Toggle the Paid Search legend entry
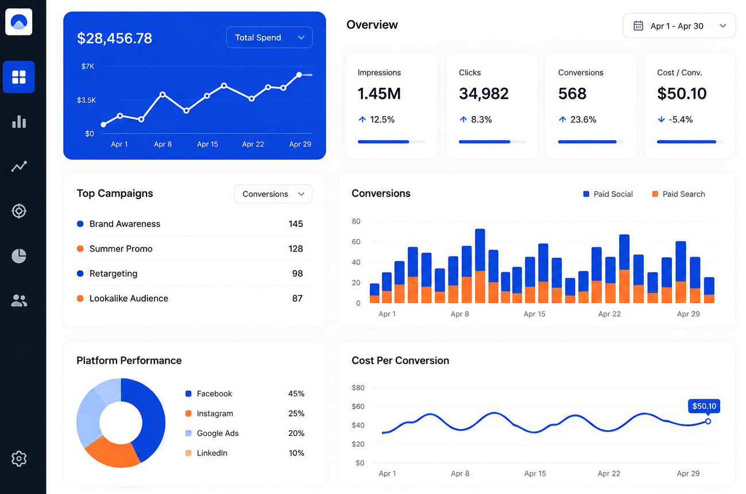Viewport: 746px width, 494px height. (x=678, y=194)
